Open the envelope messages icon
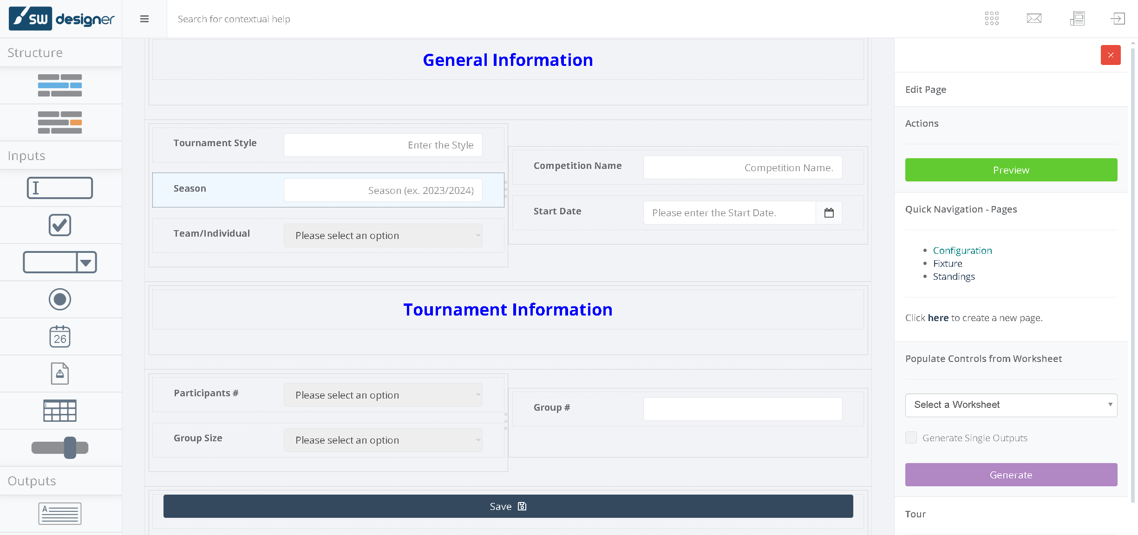The width and height of the screenshot is (1138, 535). coord(1034,19)
